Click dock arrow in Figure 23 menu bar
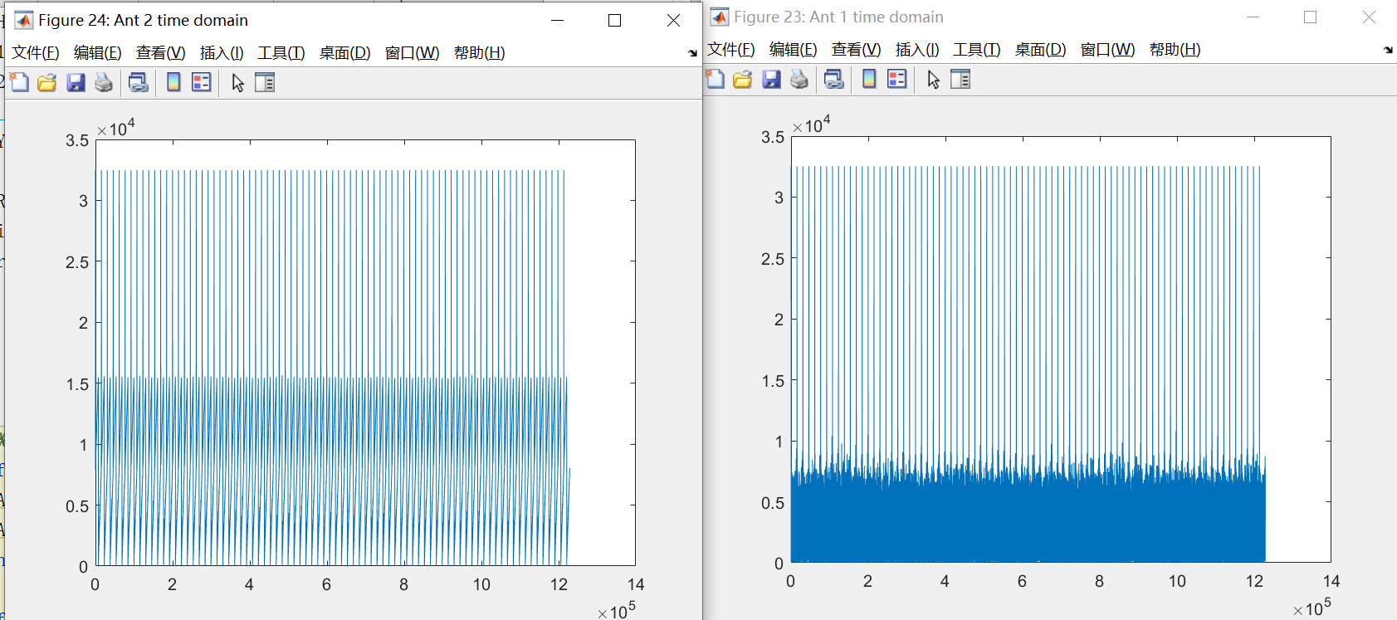 (x=1388, y=50)
